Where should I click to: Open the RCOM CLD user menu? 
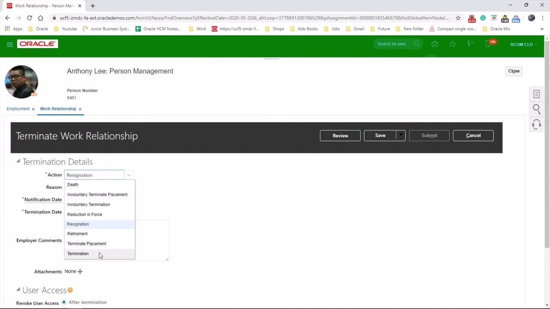tap(524, 44)
